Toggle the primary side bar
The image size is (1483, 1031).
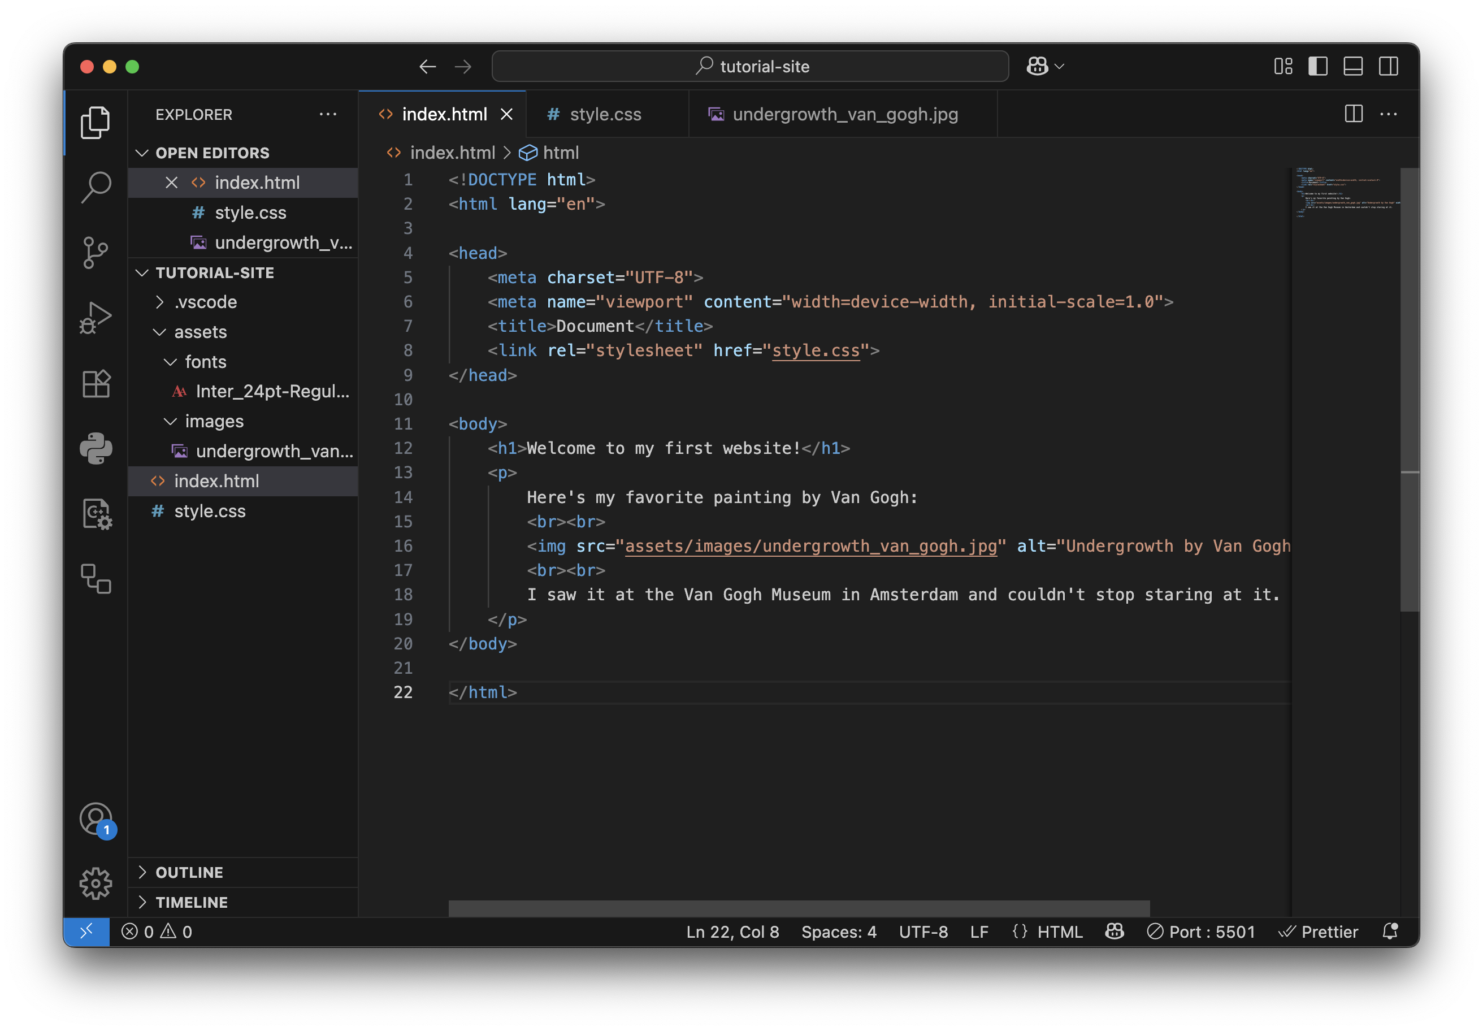[1317, 67]
